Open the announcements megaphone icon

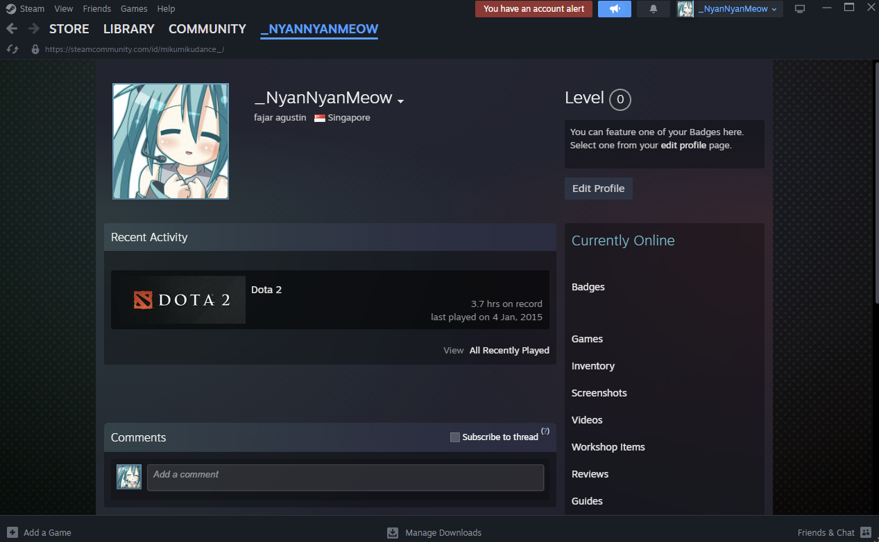pos(614,9)
